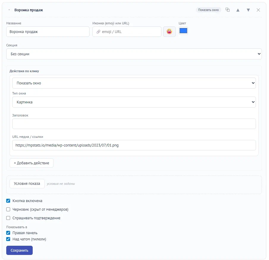
Task: Click the Сохранить button
Action: pos(19,250)
